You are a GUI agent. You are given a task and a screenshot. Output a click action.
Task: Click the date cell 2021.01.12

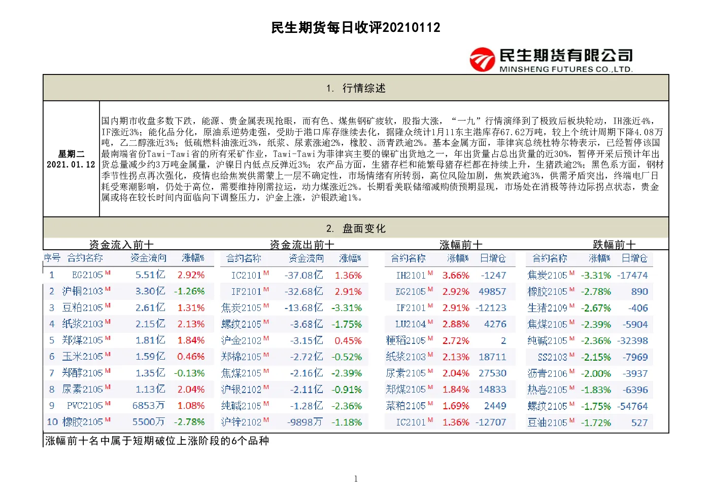click(x=71, y=165)
